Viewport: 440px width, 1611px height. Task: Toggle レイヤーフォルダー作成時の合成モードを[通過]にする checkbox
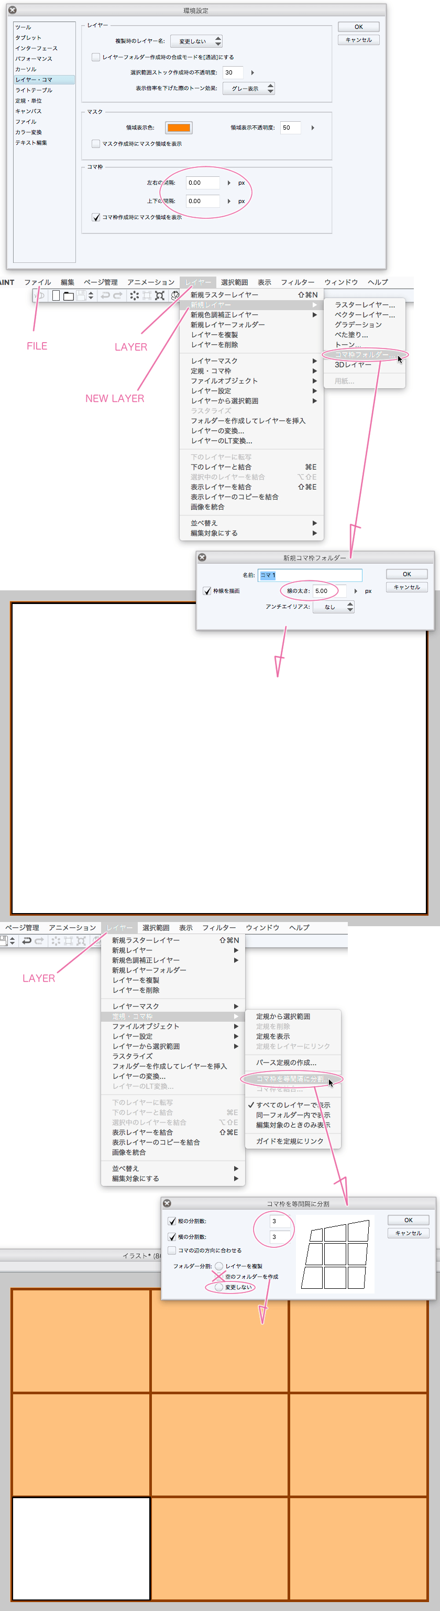(96, 57)
